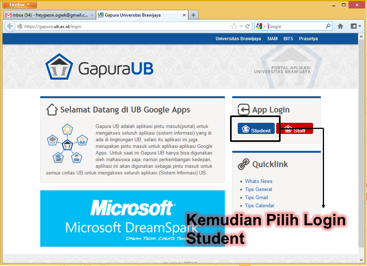The height and width of the screenshot is (266, 367).
Task: Close the Gmail Inbox tab
Action: [x=92, y=15]
